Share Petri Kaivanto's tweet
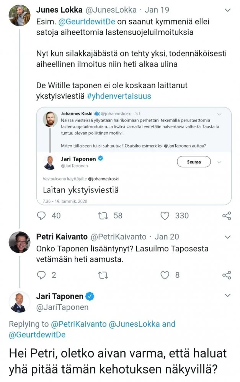 tap(227, 275)
